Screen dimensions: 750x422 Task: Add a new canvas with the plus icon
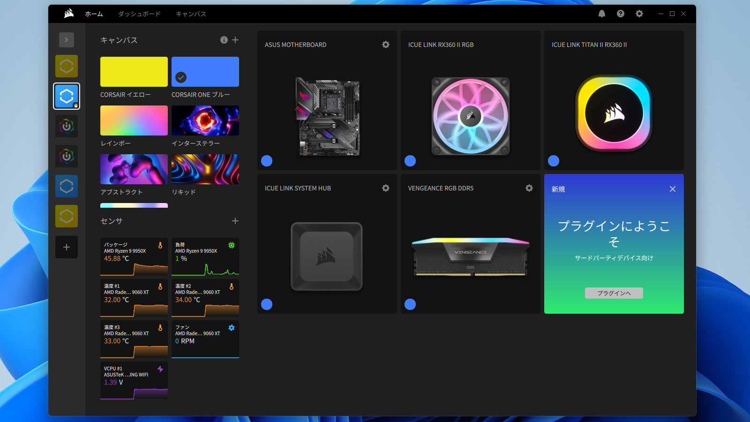(235, 40)
